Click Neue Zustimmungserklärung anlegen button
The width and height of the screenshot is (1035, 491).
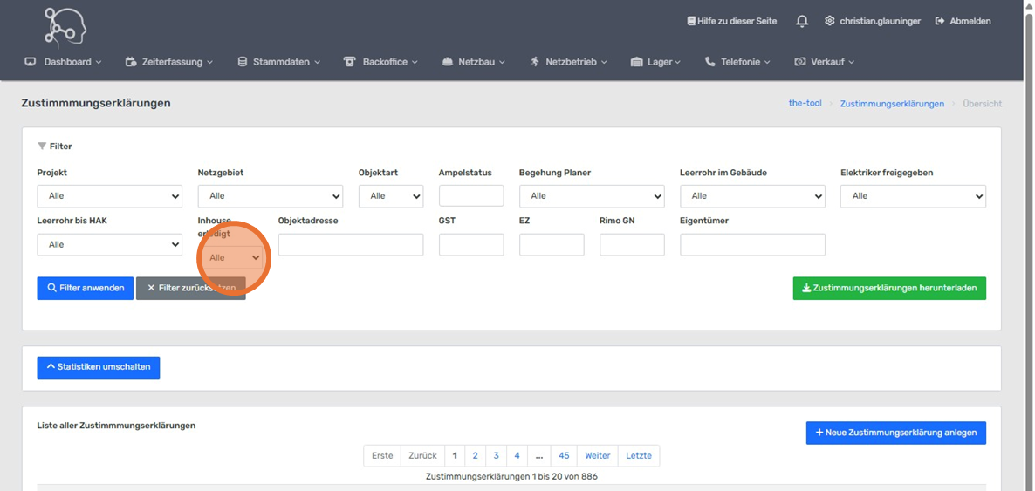pos(895,433)
